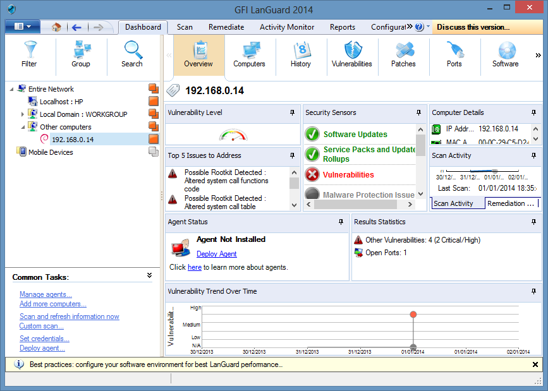The width and height of the screenshot is (548, 391).
Task: Go forward using the grey forward arrow
Action: [x=99, y=27]
